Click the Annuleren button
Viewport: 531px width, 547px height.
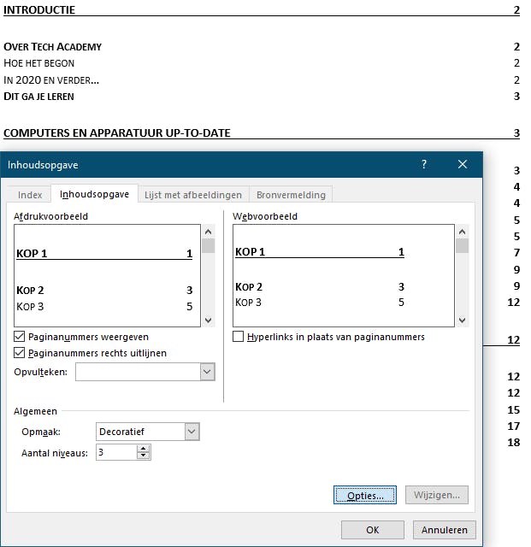pyautogui.click(x=444, y=530)
